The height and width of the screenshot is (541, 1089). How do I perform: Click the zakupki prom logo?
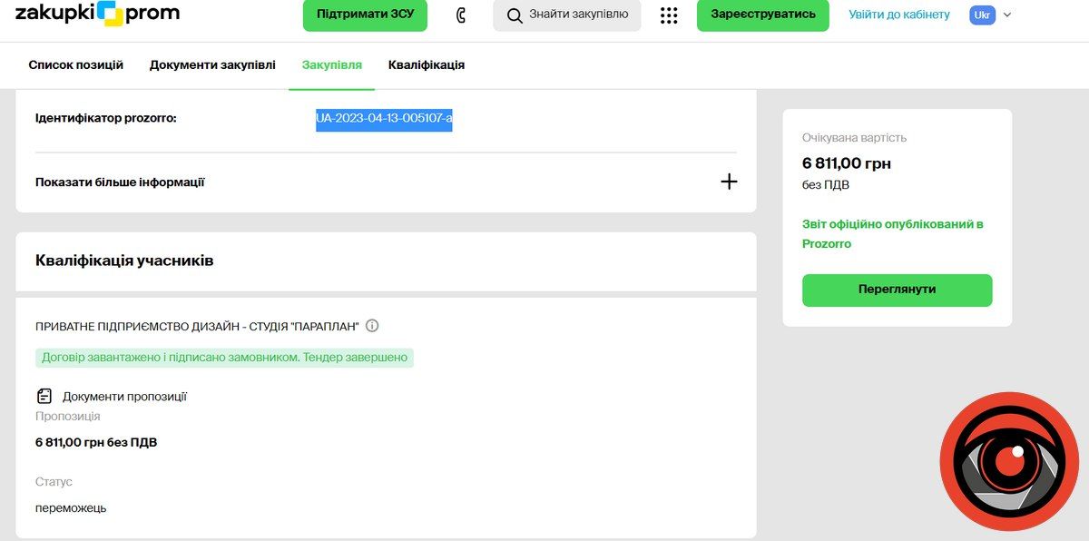97,14
